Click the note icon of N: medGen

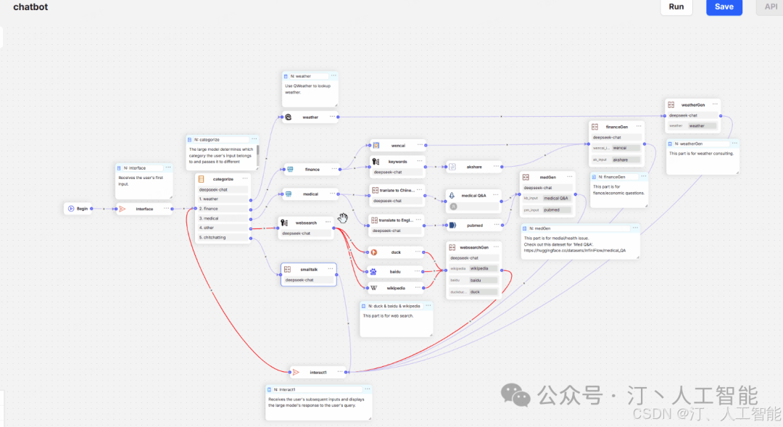click(x=524, y=228)
